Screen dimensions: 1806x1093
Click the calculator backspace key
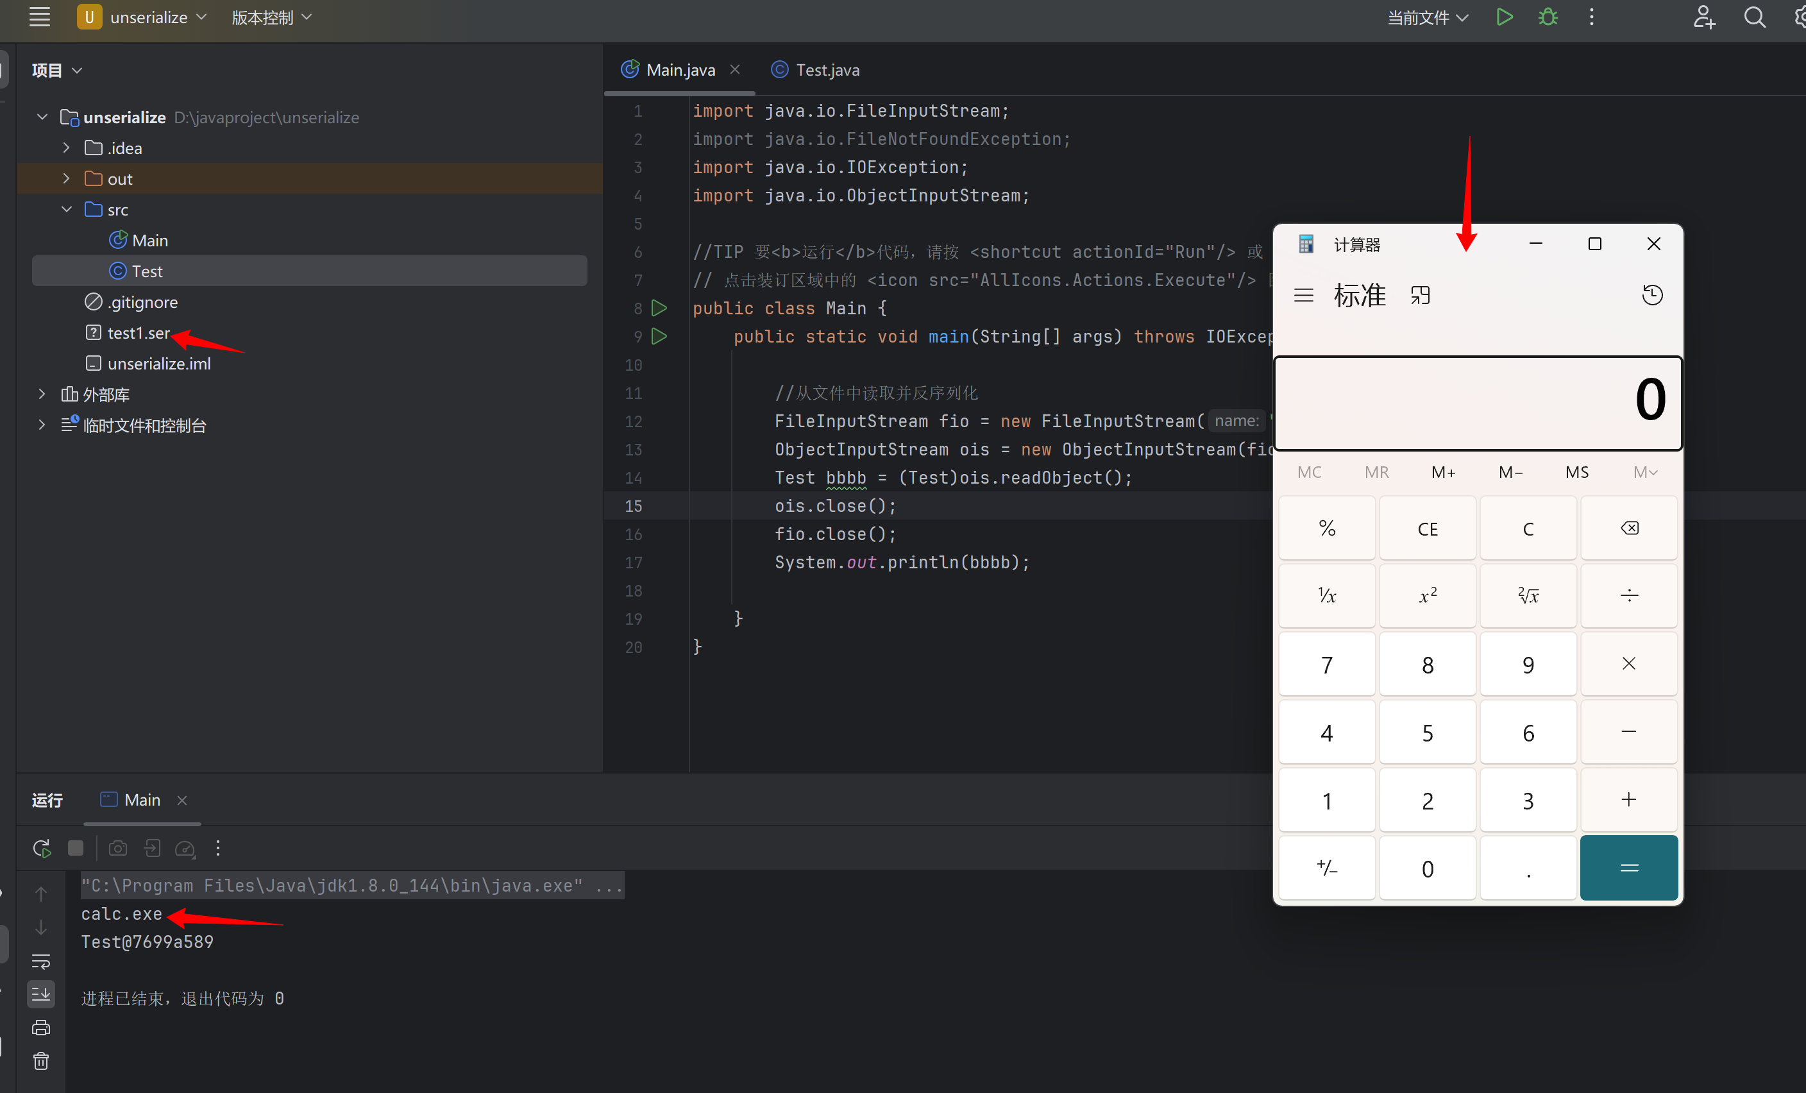[1628, 529]
